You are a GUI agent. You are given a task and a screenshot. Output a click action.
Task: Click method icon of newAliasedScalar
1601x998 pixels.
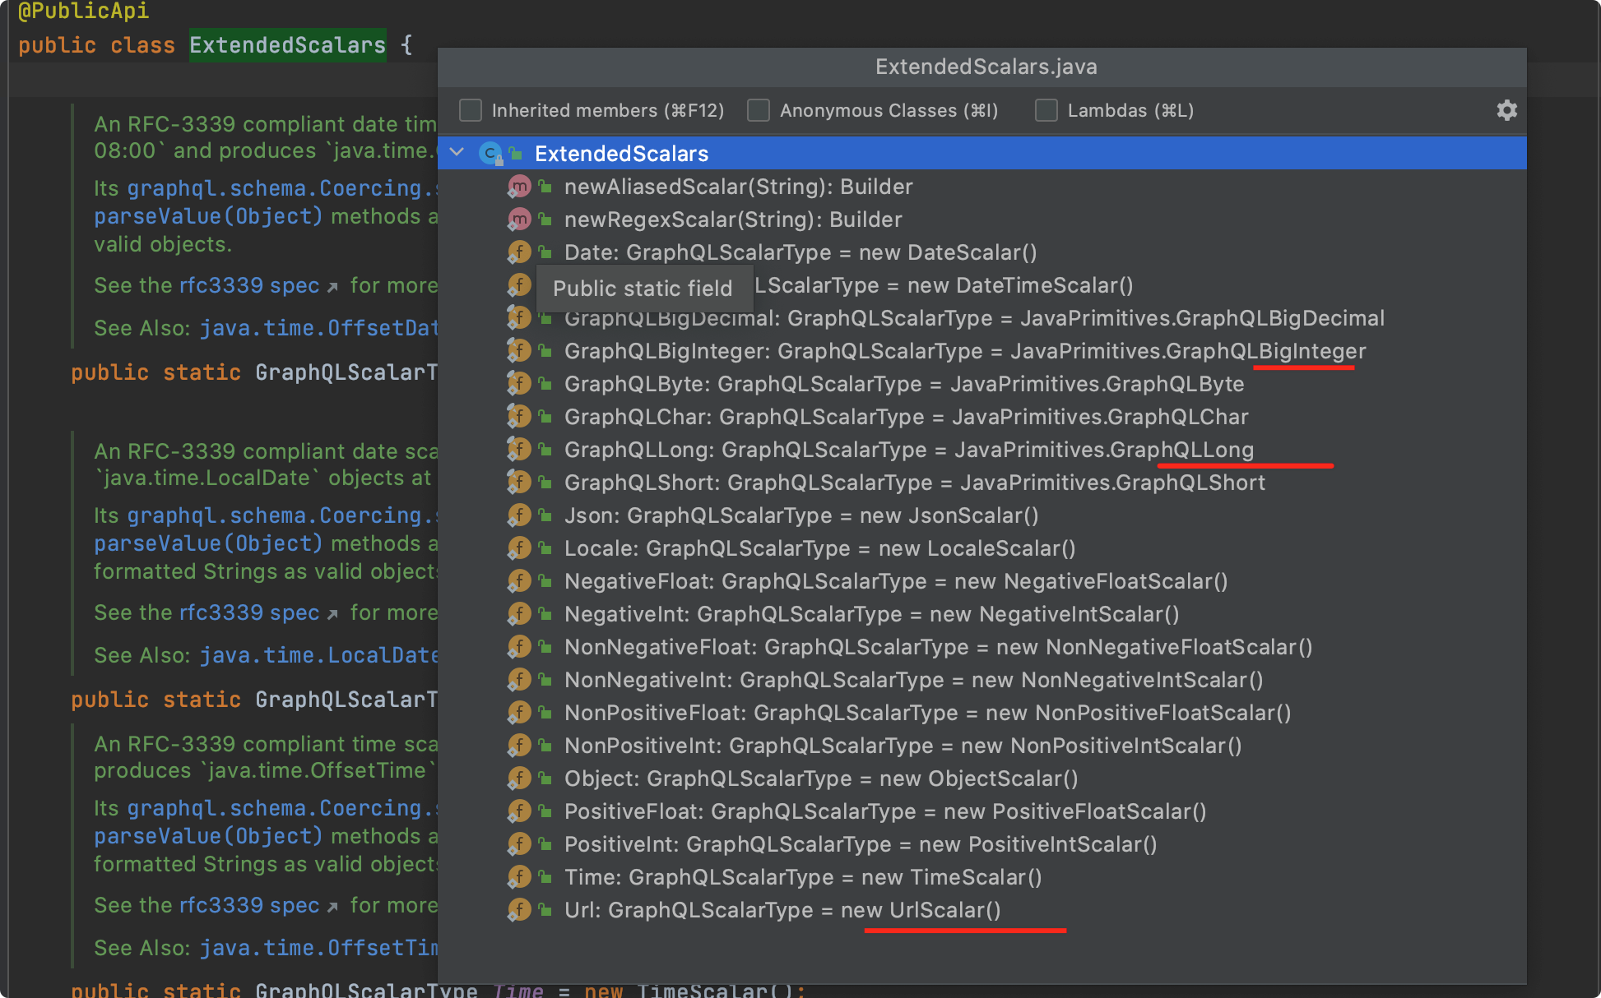[519, 187]
